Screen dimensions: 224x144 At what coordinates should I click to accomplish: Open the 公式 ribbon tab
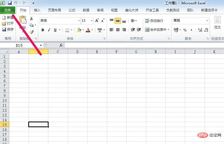click(72, 10)
